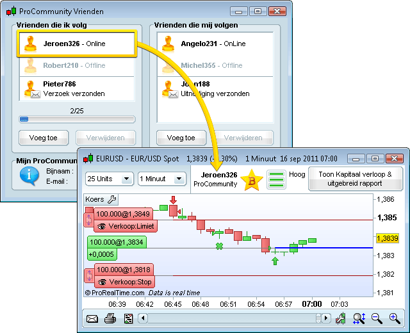Select Jeroen326 in followed friends list
The width and height of the screenshot is (410, 333).
[x=76, y=44]
